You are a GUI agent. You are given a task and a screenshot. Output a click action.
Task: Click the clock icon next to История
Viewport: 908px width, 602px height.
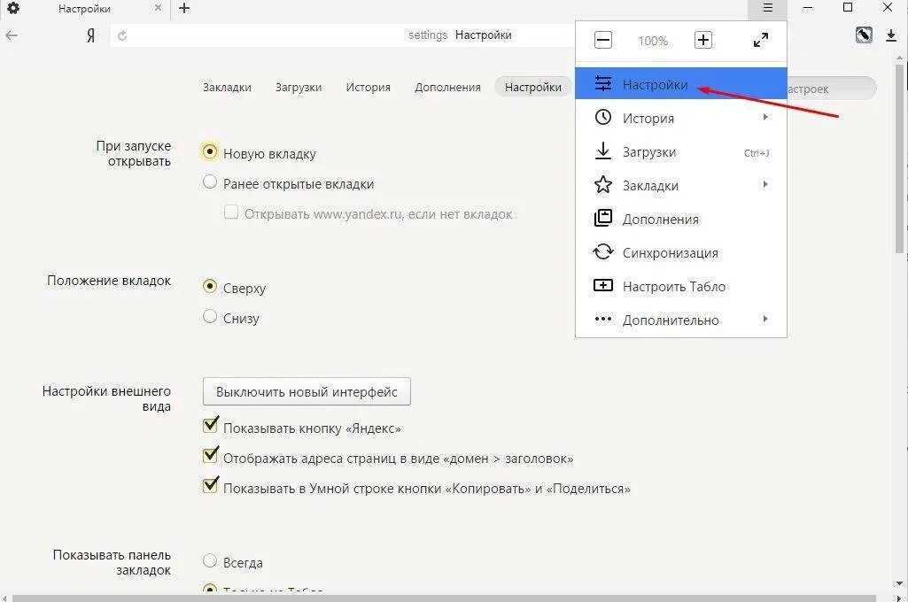point(603,118)
